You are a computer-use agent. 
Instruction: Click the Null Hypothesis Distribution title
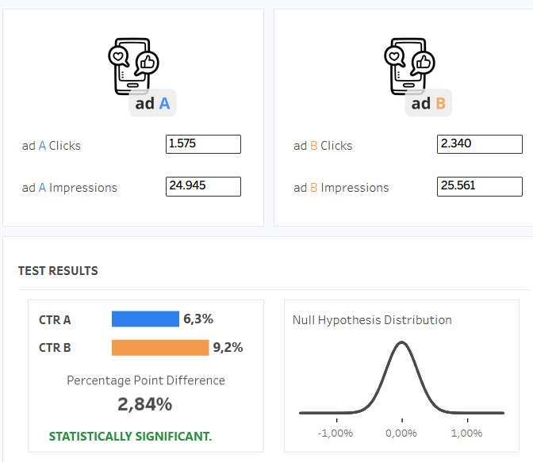[x=372, y=320]
